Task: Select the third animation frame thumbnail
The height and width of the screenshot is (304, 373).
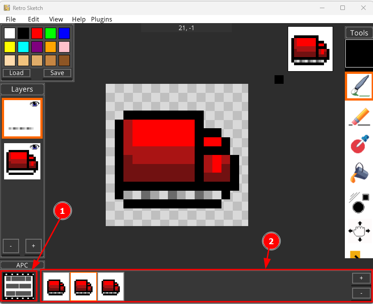Action: [x=111, y=286]
